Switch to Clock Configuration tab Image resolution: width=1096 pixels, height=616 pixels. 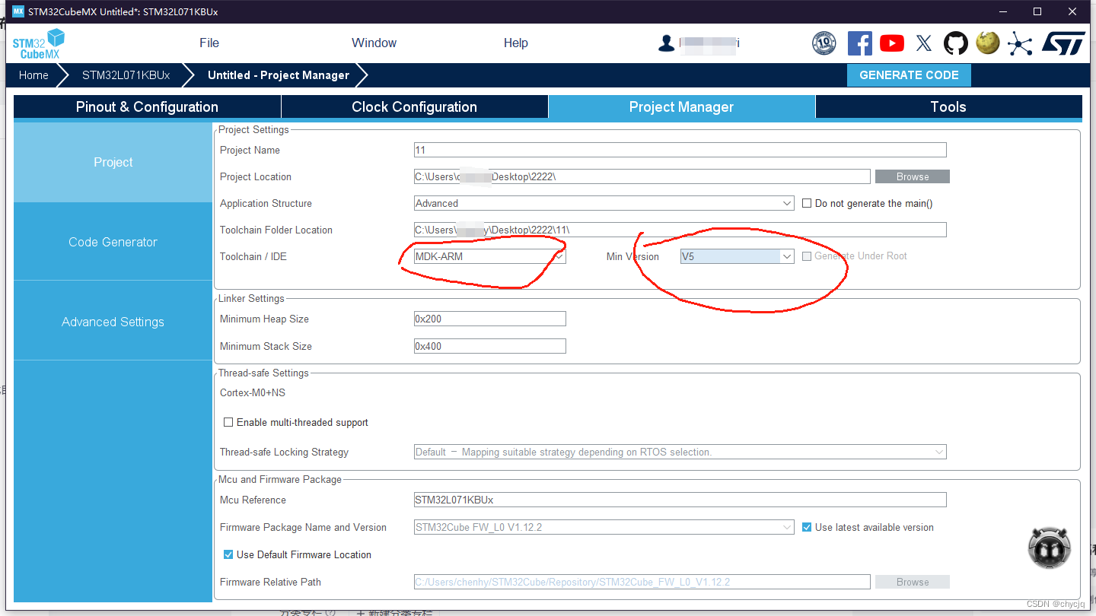click(x=415, y=106)
